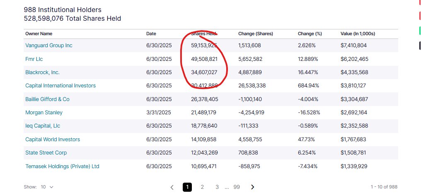The image size is (421, 193).
Task: Click the Change (%) column header
Action: (310, 34)
